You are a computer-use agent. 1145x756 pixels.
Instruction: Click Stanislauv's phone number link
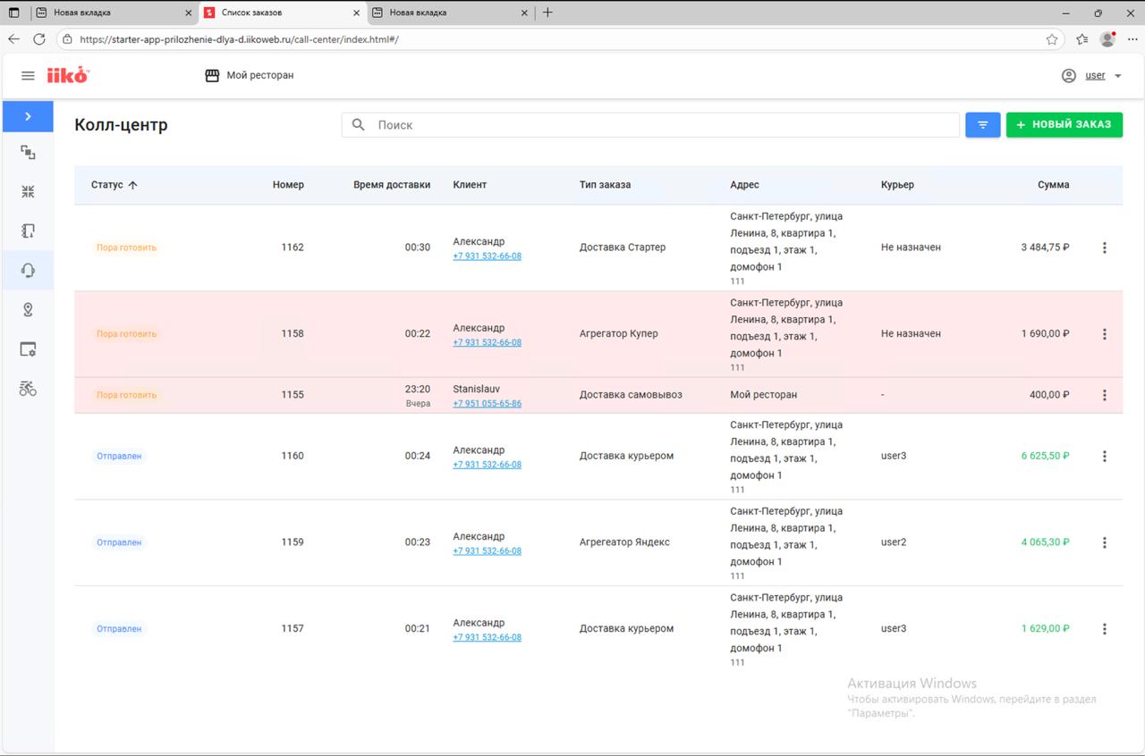point(487,404)
